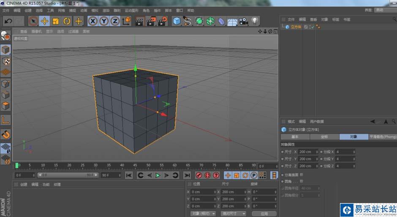This screenshot has height=217, width=397.
Task: Toggle the X axis lock
Action: [x=92, y=21]
